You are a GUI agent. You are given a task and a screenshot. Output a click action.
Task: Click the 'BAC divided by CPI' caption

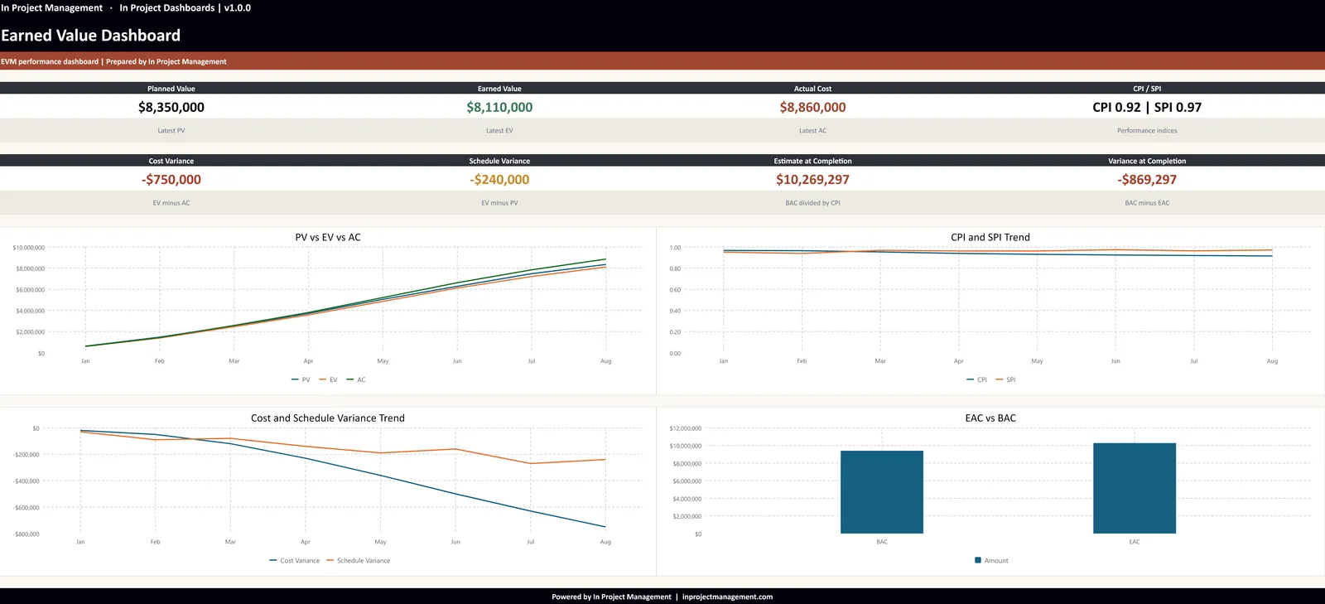[813, 203]
